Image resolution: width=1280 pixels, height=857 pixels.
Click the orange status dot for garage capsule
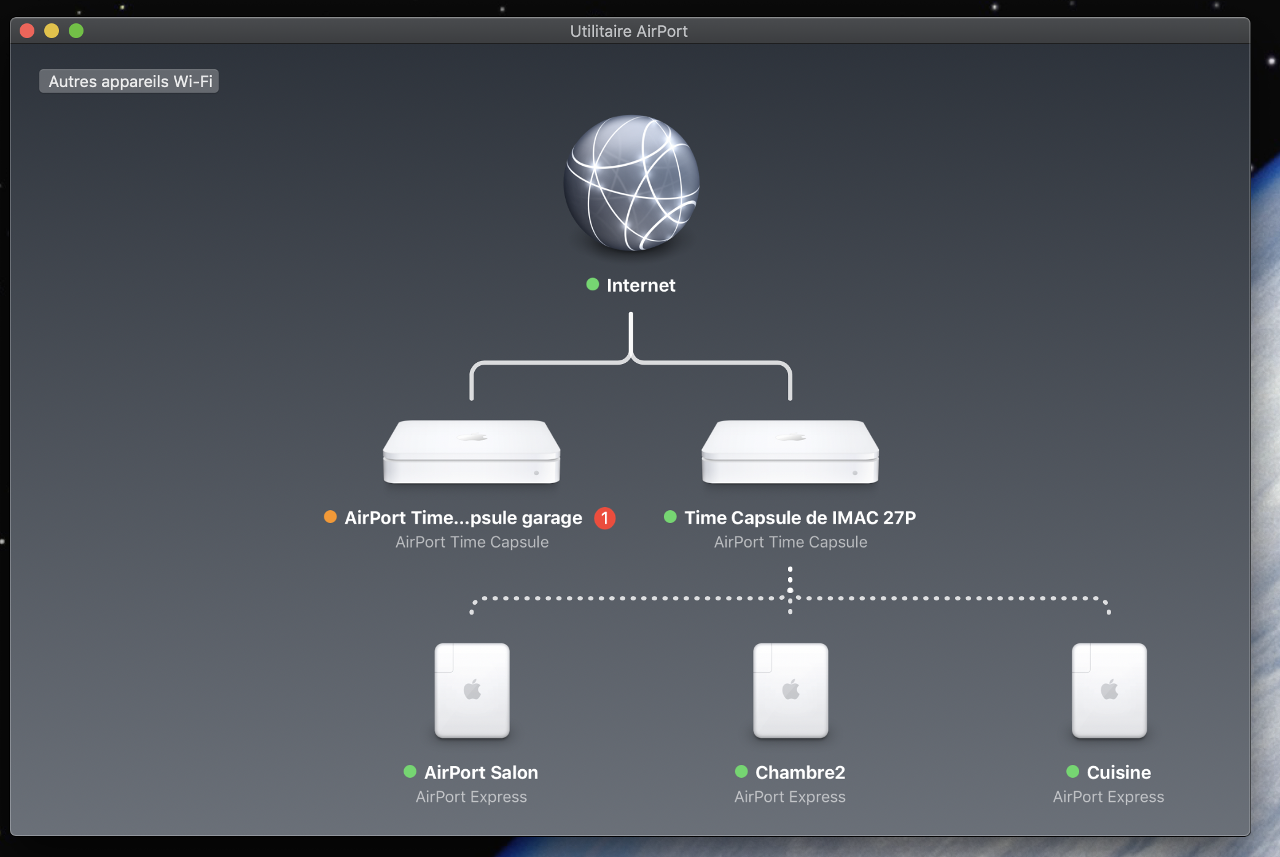(x=330, y=517)
